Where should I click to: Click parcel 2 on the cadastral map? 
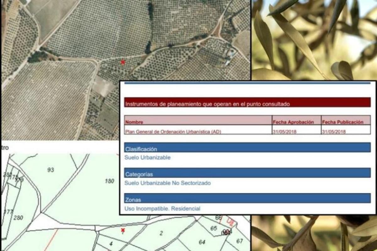tap(161, 233)
